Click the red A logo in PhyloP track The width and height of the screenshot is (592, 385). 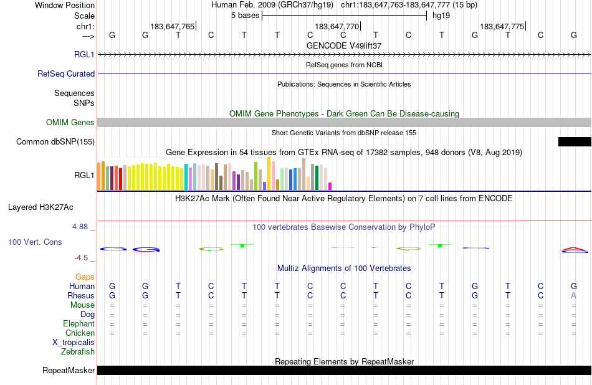coord(575,249)
